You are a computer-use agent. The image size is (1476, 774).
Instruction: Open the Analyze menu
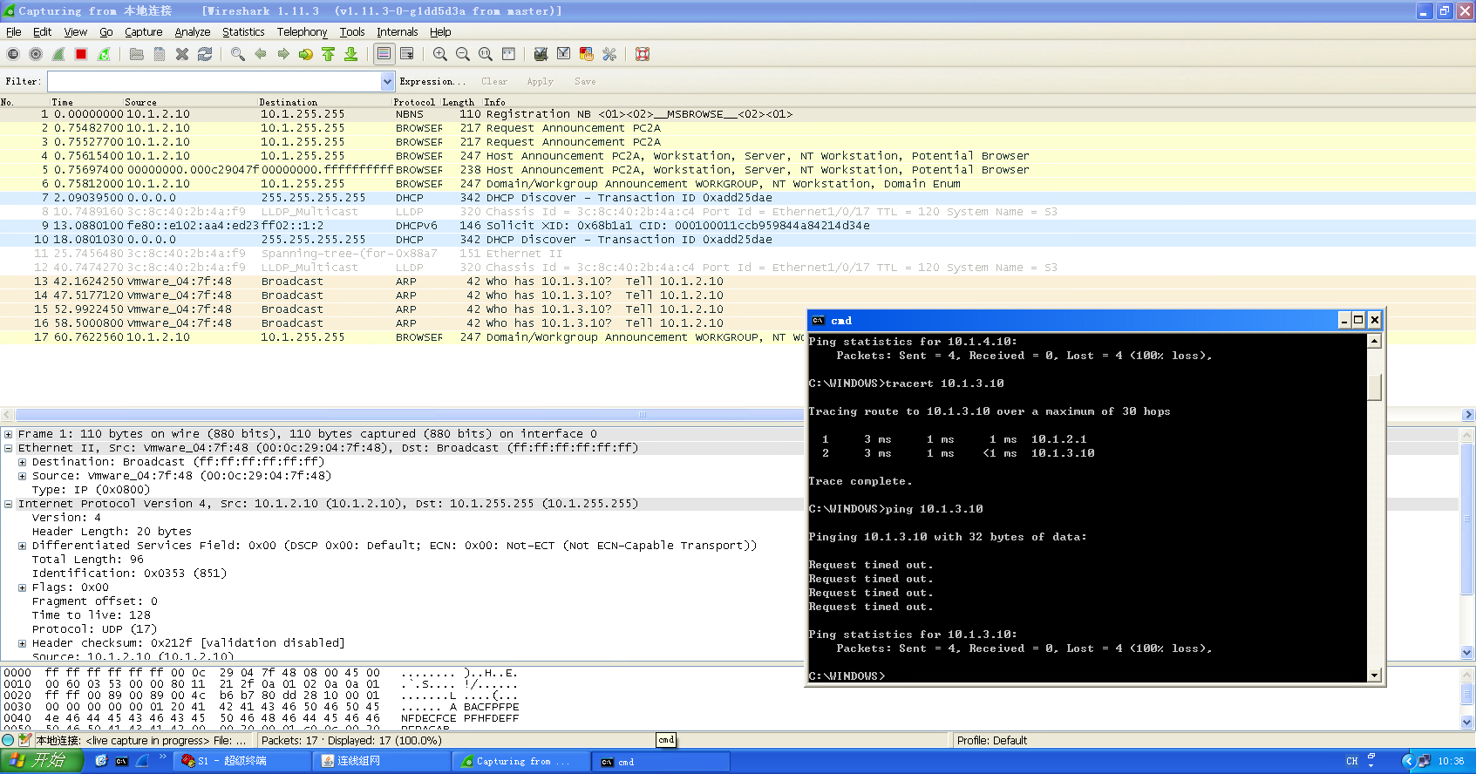pyautogui.click(x=193, y=32)
